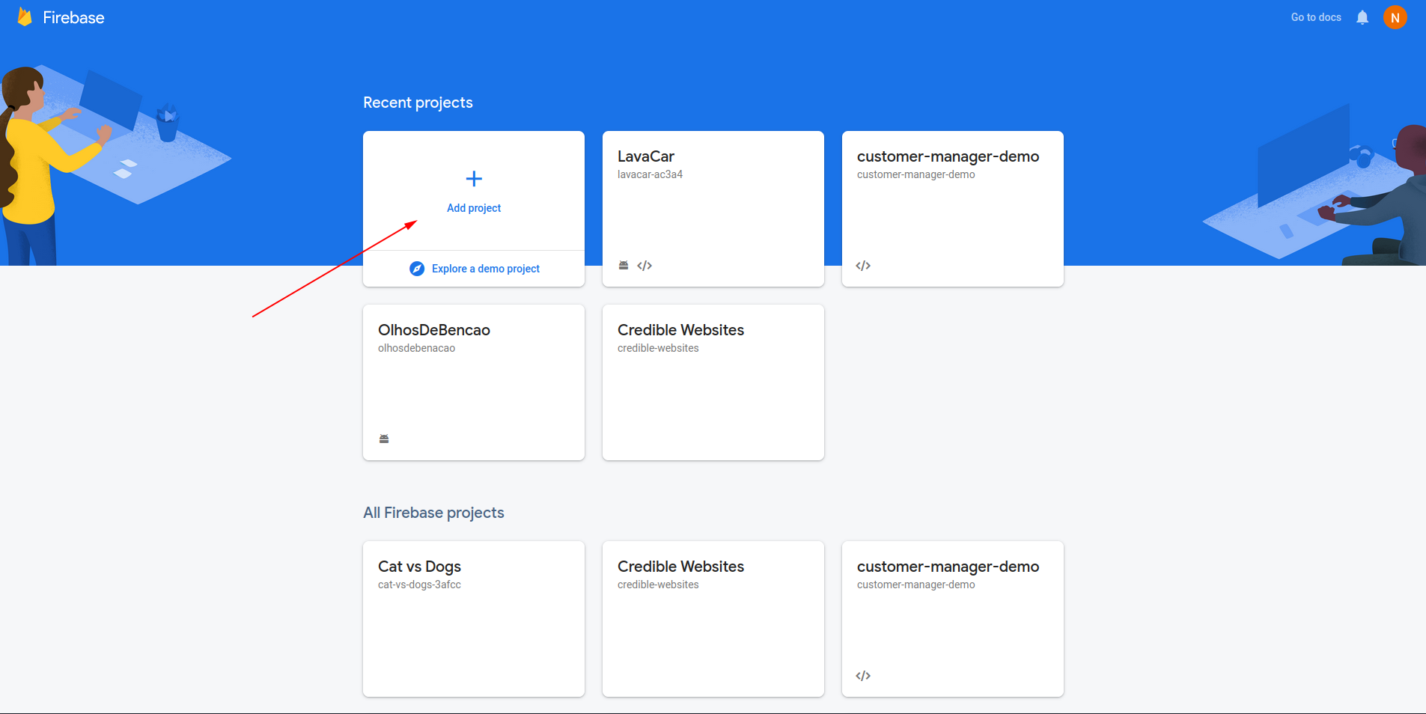The image size is (1426, 714).
Task: Click the Android icon on LavaCar card
Action: coord(624,266)
